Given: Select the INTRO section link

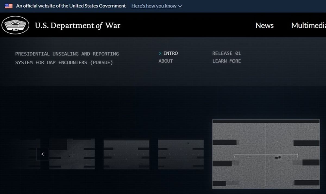Looking at the screenshot, I should click(171, 53).
